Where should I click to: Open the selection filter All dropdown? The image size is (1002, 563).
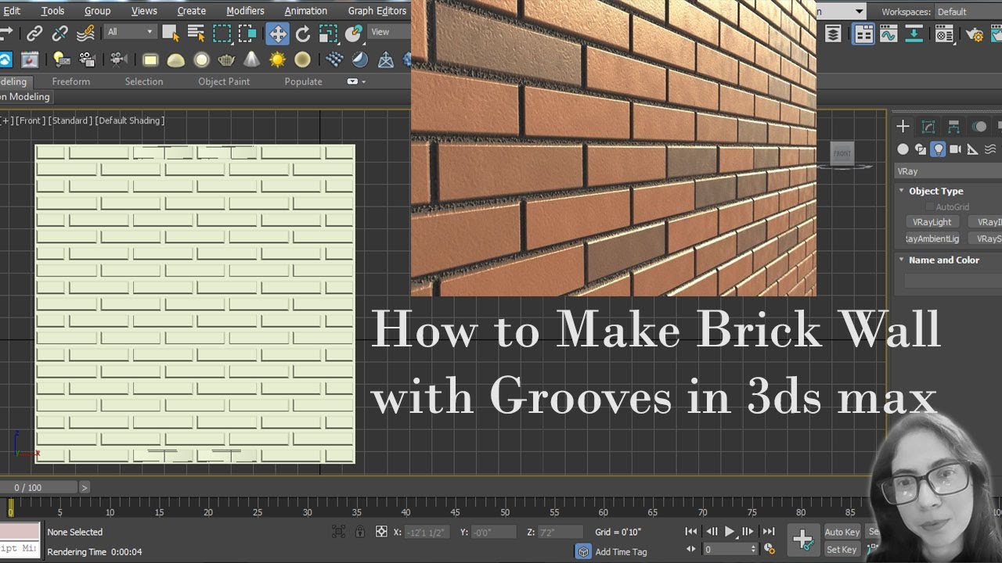click(x=131, y=32)
